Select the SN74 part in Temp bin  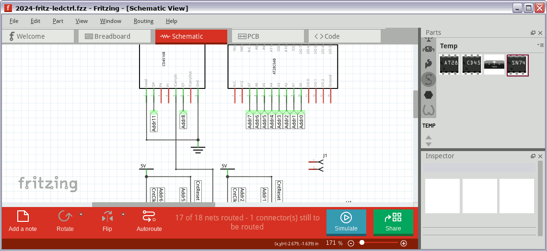[x=518, y=65]
